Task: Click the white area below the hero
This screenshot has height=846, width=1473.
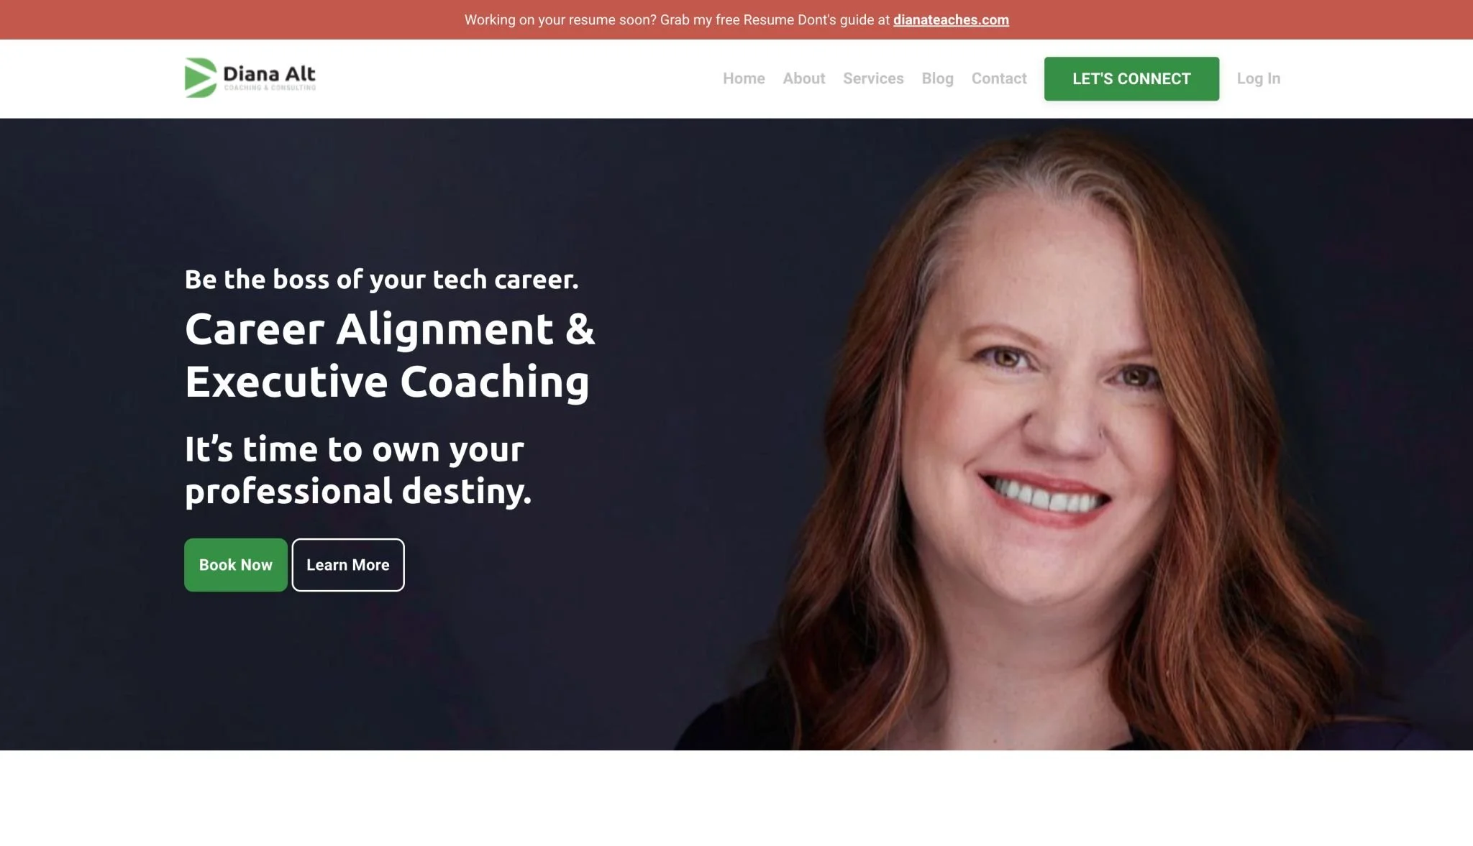Action: coord(736,798)
